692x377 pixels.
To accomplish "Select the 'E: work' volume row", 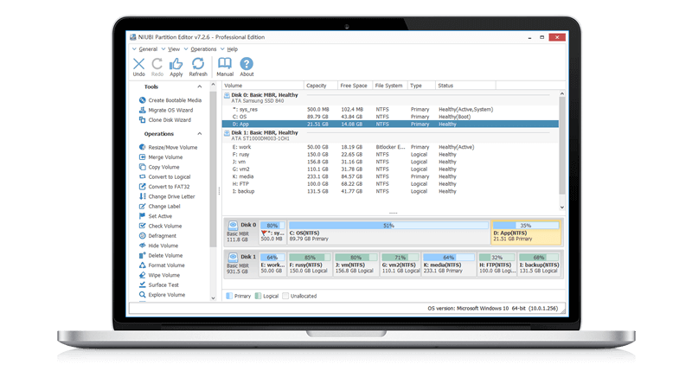I will coord(390,147).
